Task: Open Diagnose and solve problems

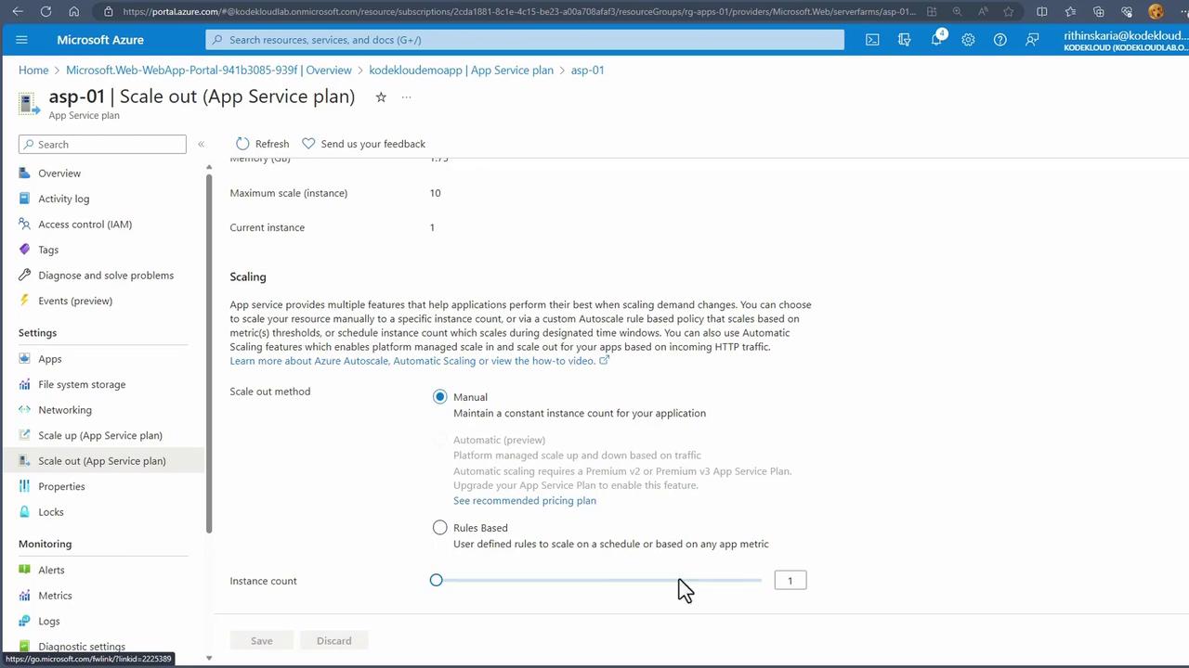Action: (106, 276)
